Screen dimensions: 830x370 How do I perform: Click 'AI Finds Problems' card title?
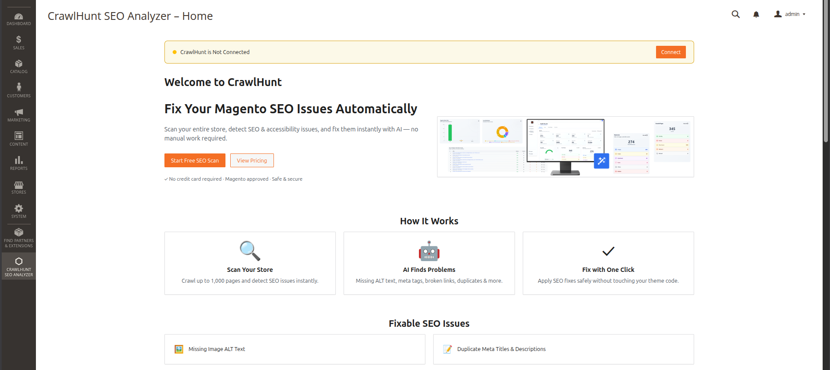tap(429, 270)
